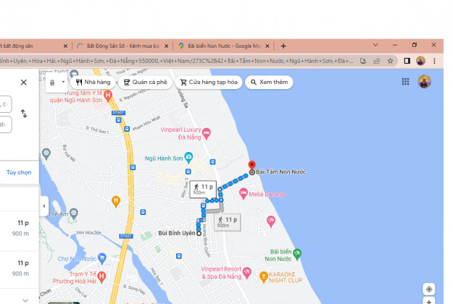This screenshot has width=453, height=304.
Task: Click the red destination pin at Bãi Tắm Non Nước
Action: coord(252,166)
